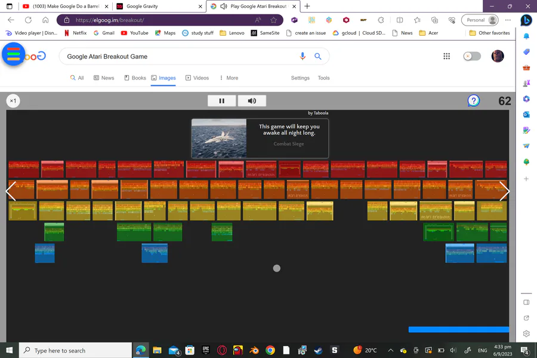Open the study stuff bookmark
537x358 pixels.
pos(198,33)
